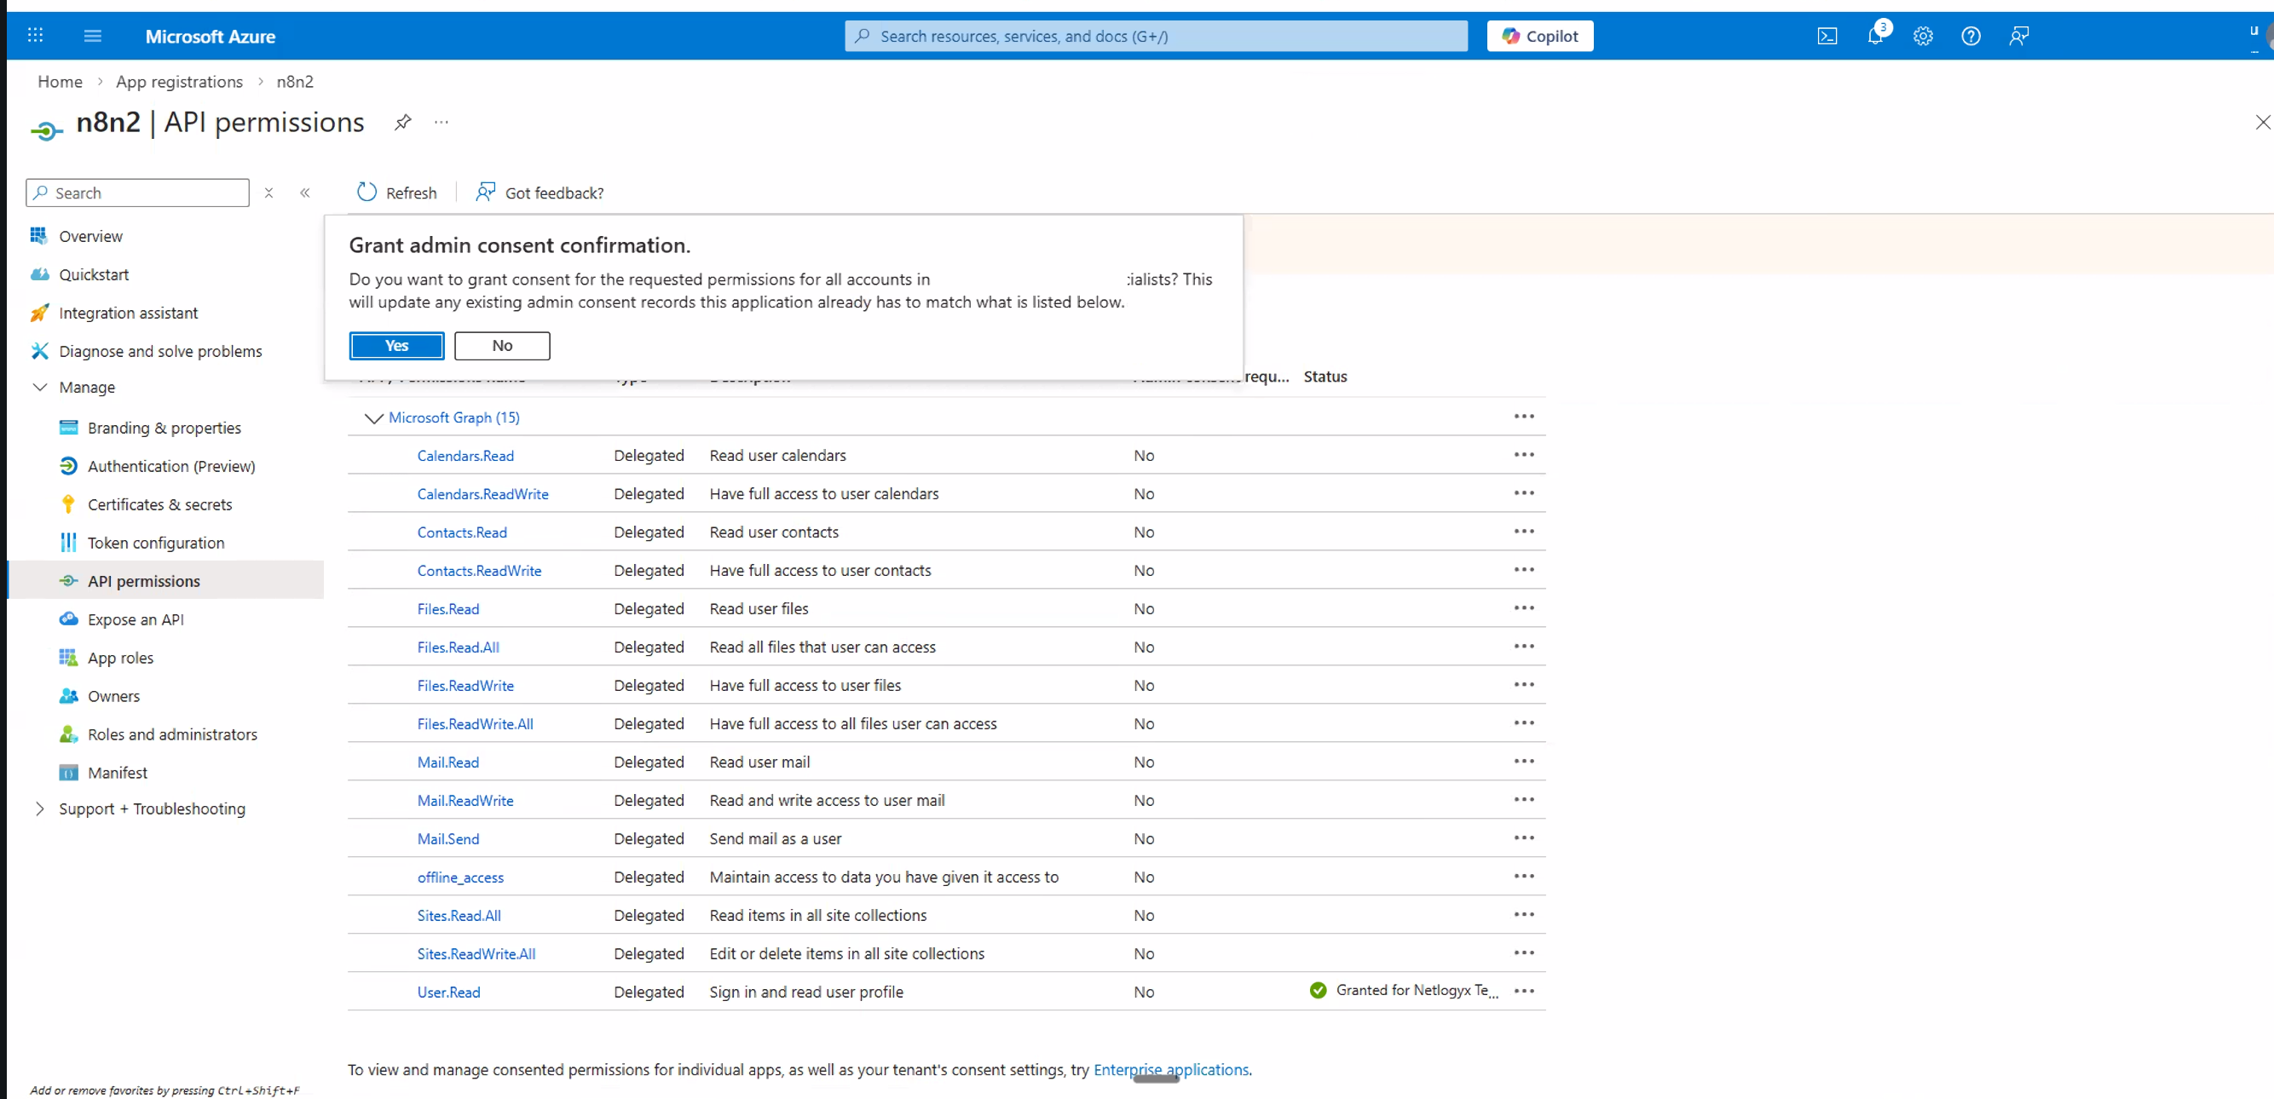Open the Help and support pane
This screenshot has width=2274, height=1099.
[1971, 36]
